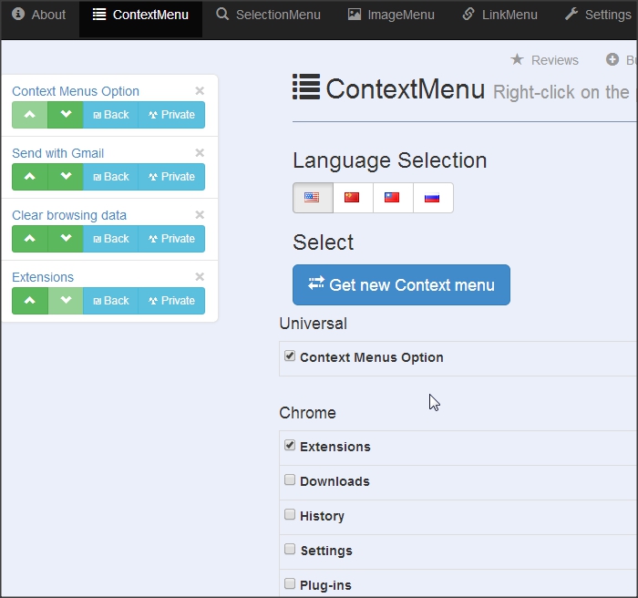Remove the Context Menus Option entry

[x=200, y=91]
